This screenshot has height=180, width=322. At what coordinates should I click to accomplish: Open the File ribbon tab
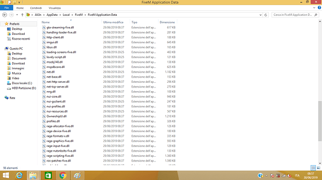coord(7,8)
